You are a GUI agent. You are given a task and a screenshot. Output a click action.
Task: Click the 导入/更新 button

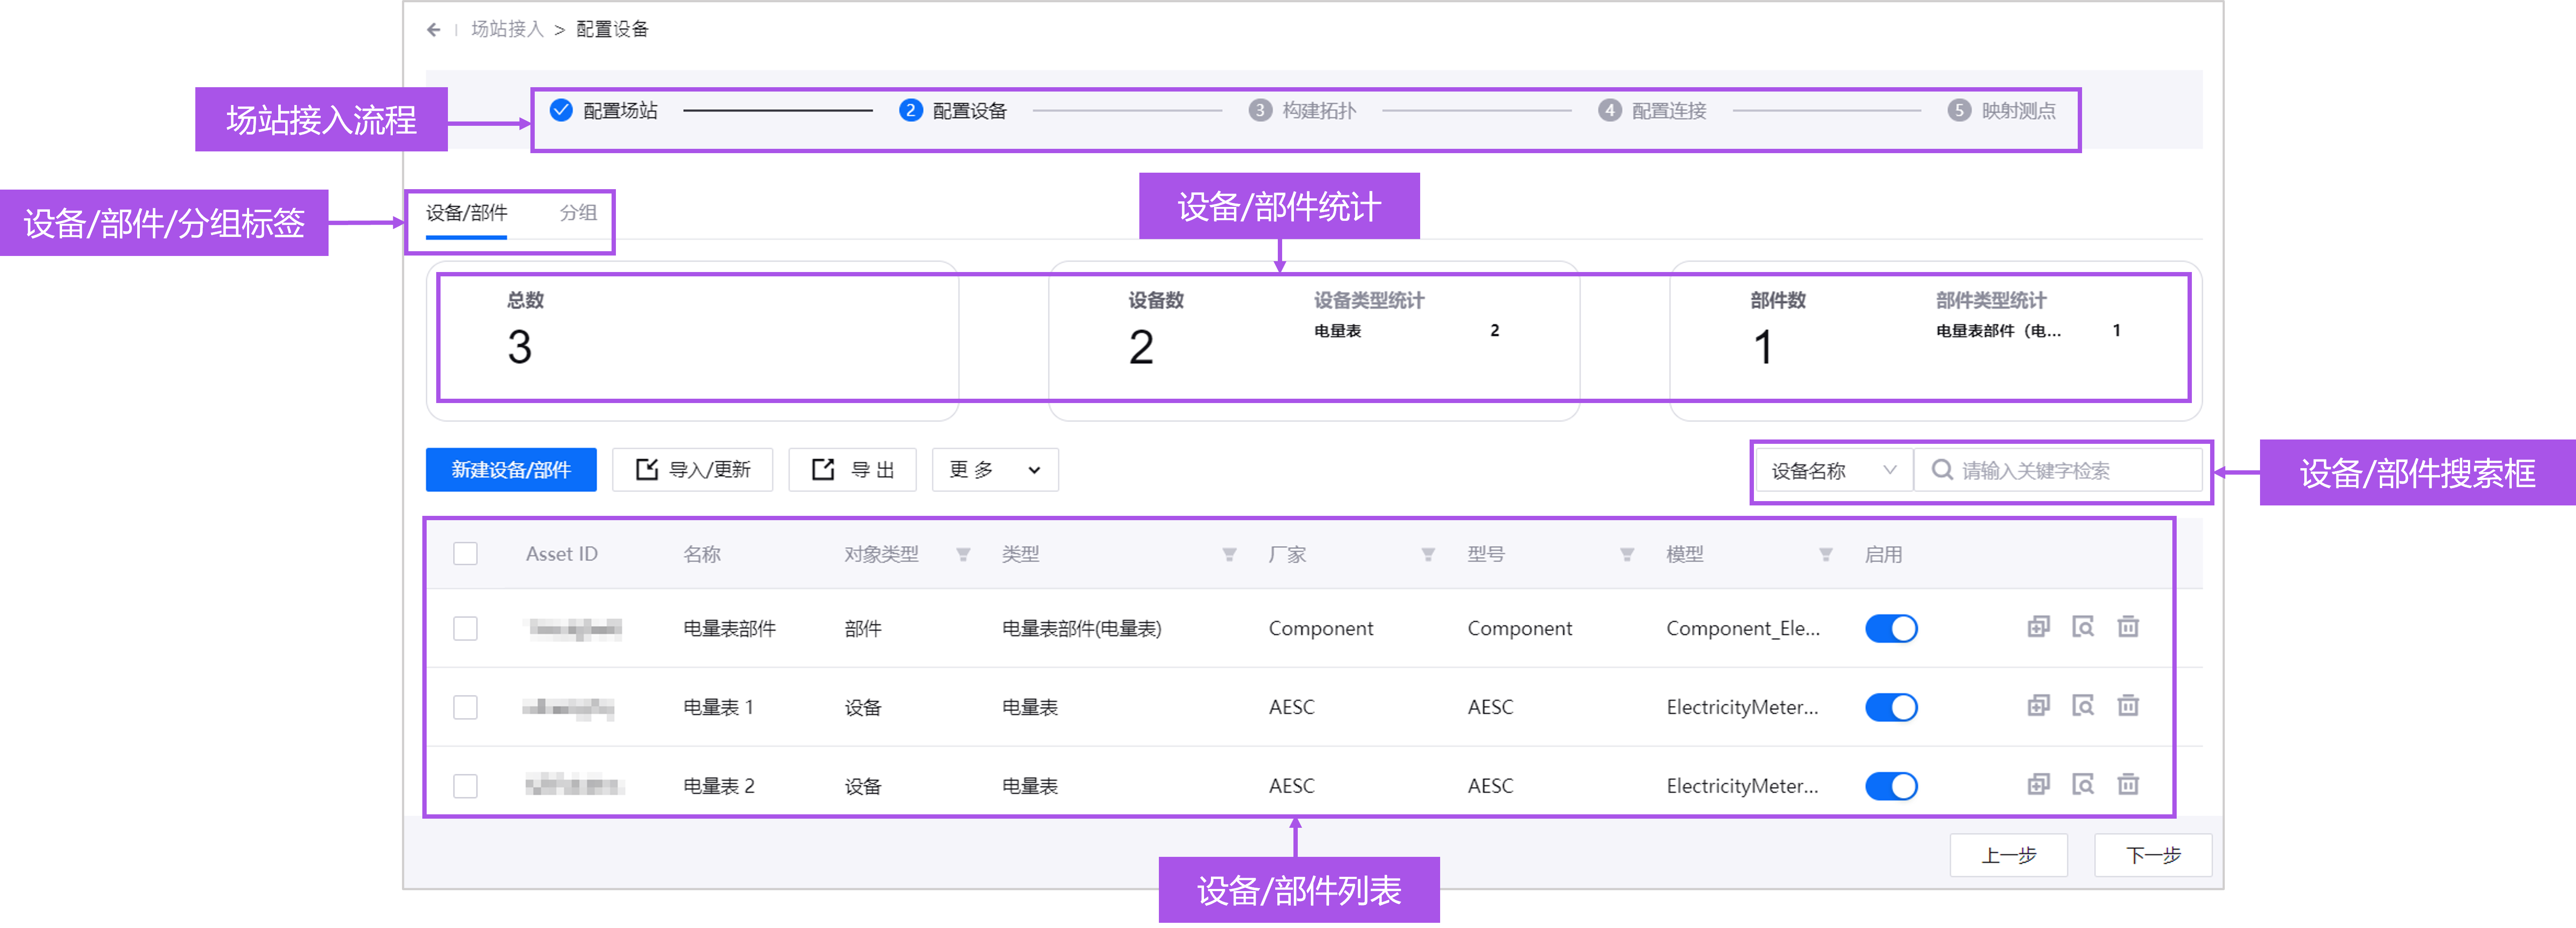tap(692, 470)
